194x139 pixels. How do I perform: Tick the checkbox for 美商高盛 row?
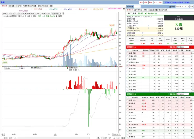(x=127, y=103)
